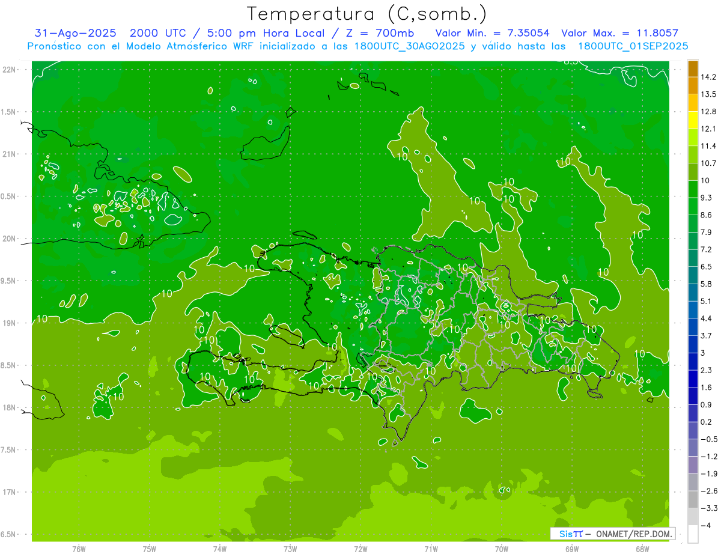Screen dimensions: 721x557
Task: Click the dark blue legend swatch between 1.6 and 2.3
Action: coord(693,379)
